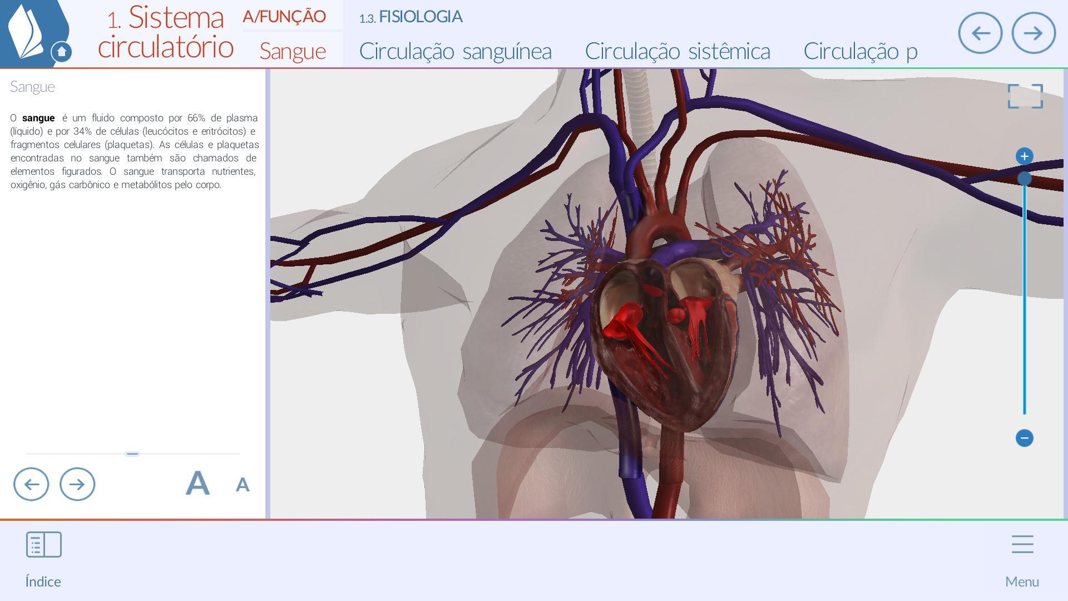Decrease text size with the small A
Viewport: 1068px width, 601px height.
242,485
